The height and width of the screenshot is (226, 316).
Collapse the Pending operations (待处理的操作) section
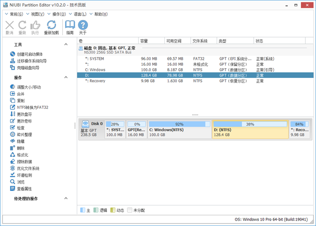tap(66, 198)
